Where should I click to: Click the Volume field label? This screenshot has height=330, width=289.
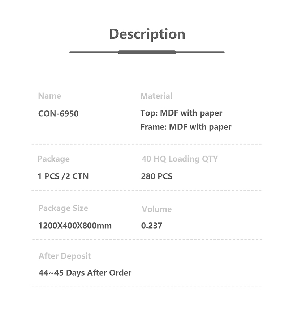(157, 209)
